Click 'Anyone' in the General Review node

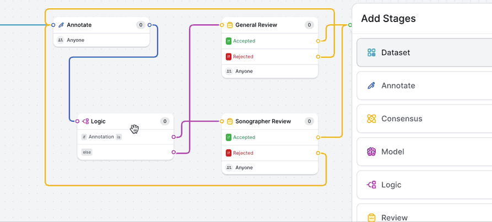tap(244, 71)
